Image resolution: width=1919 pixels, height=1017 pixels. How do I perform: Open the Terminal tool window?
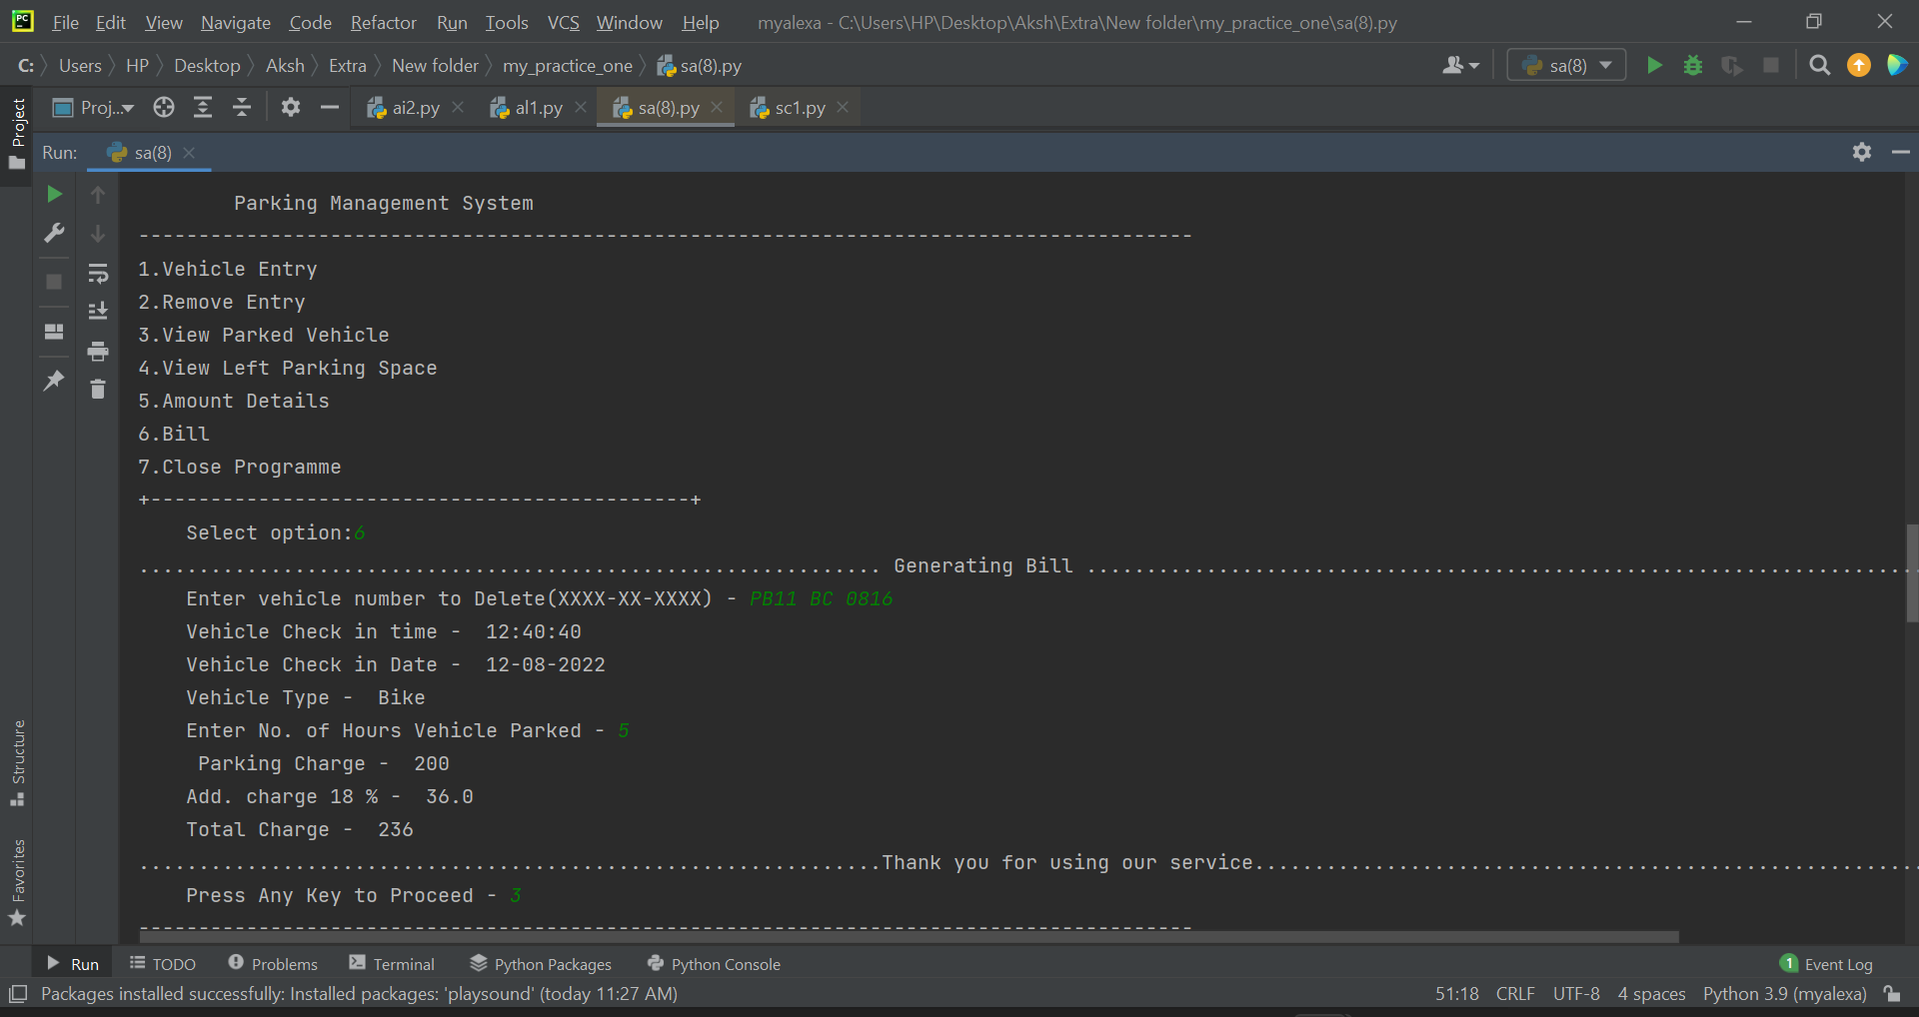392,964
